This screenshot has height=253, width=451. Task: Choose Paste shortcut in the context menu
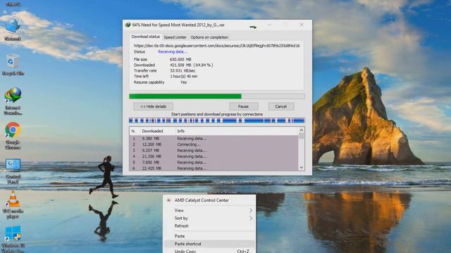point(209,244)
